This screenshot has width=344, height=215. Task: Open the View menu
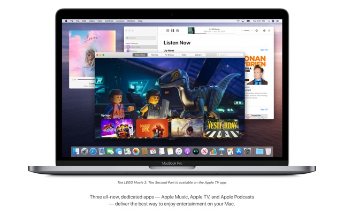click(100, 21)
